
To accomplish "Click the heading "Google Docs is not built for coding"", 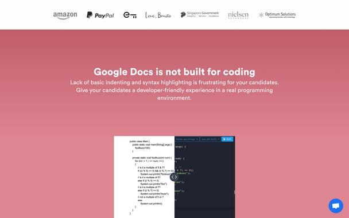I will [x=174, y=72].
